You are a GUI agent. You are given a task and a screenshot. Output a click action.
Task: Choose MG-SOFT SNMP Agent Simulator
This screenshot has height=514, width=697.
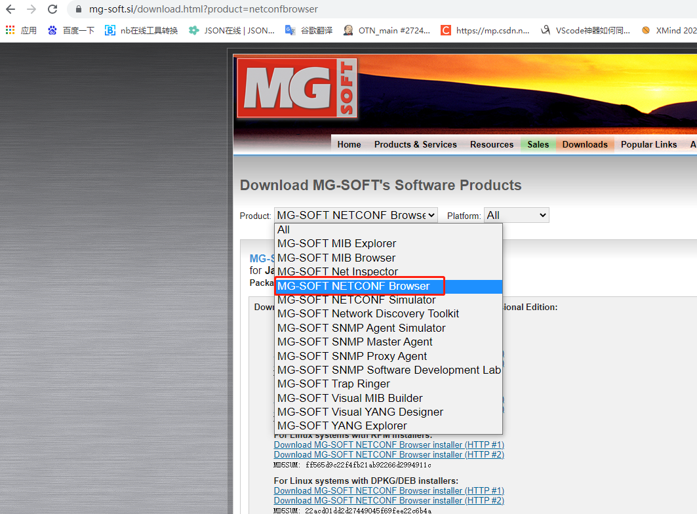pos(389,328)
